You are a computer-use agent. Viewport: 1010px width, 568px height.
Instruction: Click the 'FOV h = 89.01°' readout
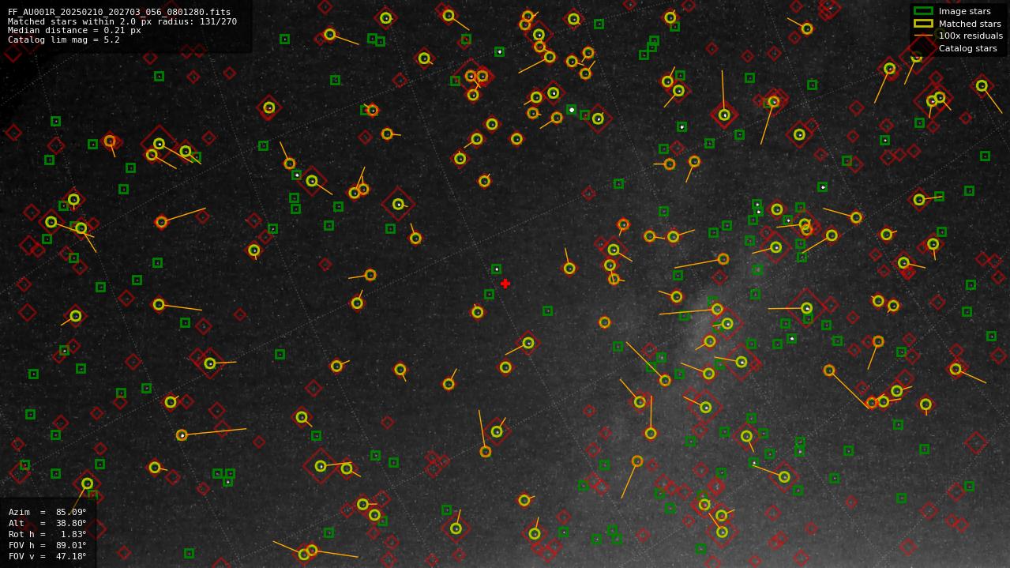tap(47, 545)
